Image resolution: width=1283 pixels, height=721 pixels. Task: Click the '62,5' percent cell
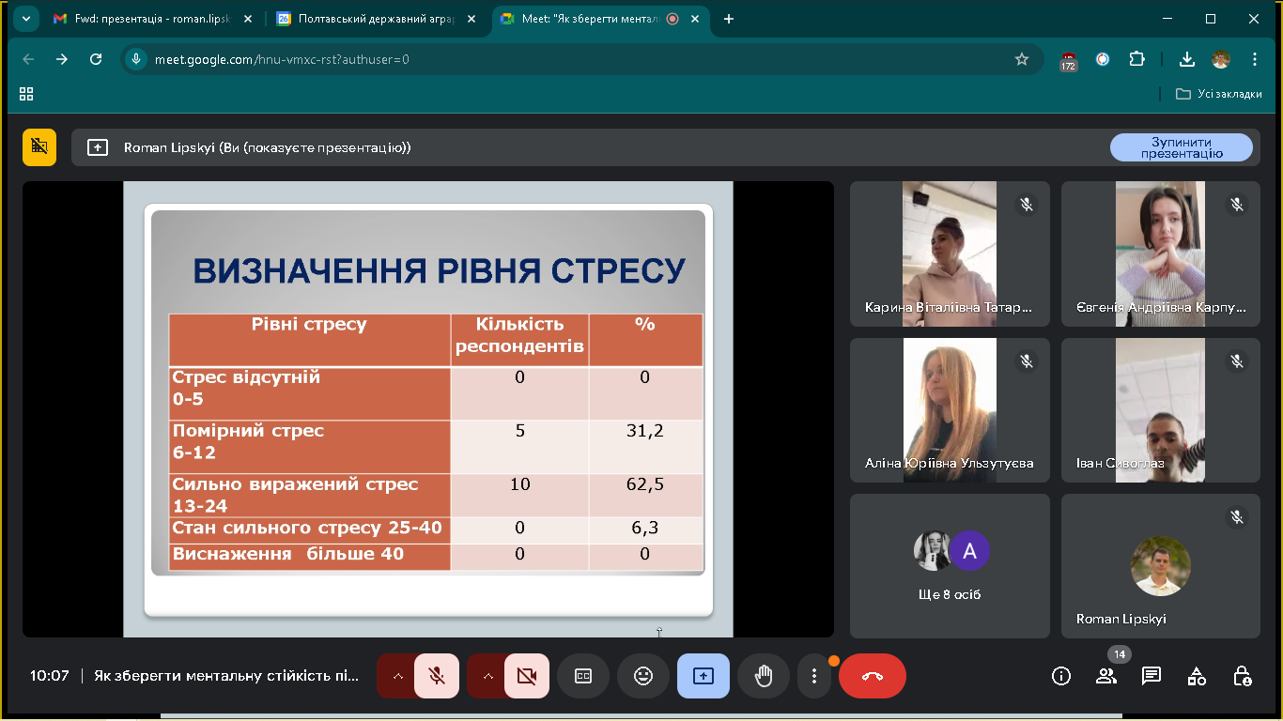click(645, 495)
